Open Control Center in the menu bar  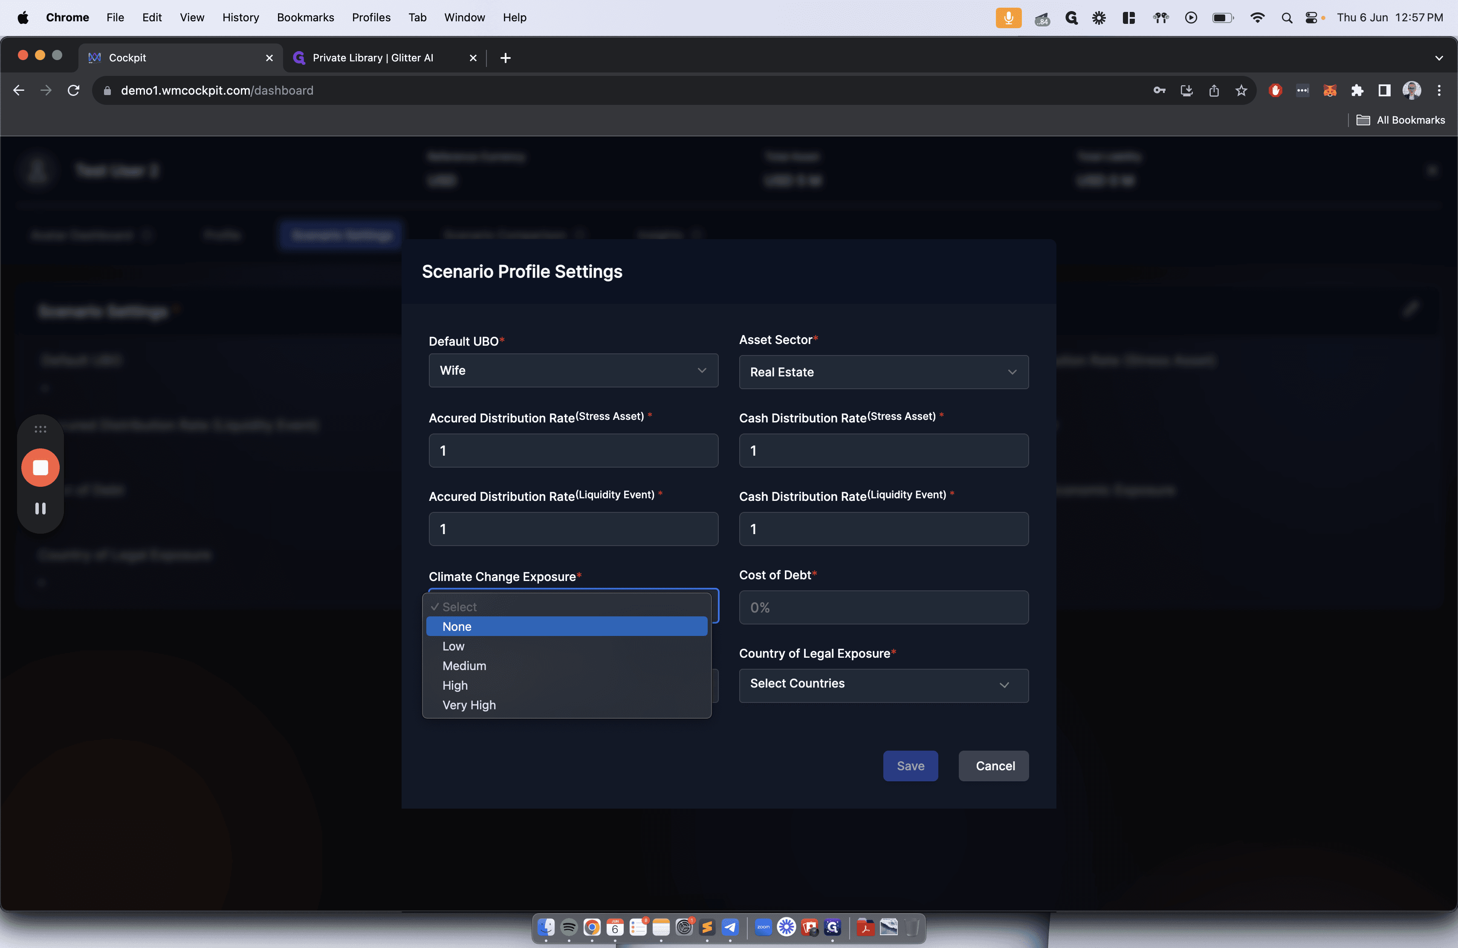(1311, 18)
